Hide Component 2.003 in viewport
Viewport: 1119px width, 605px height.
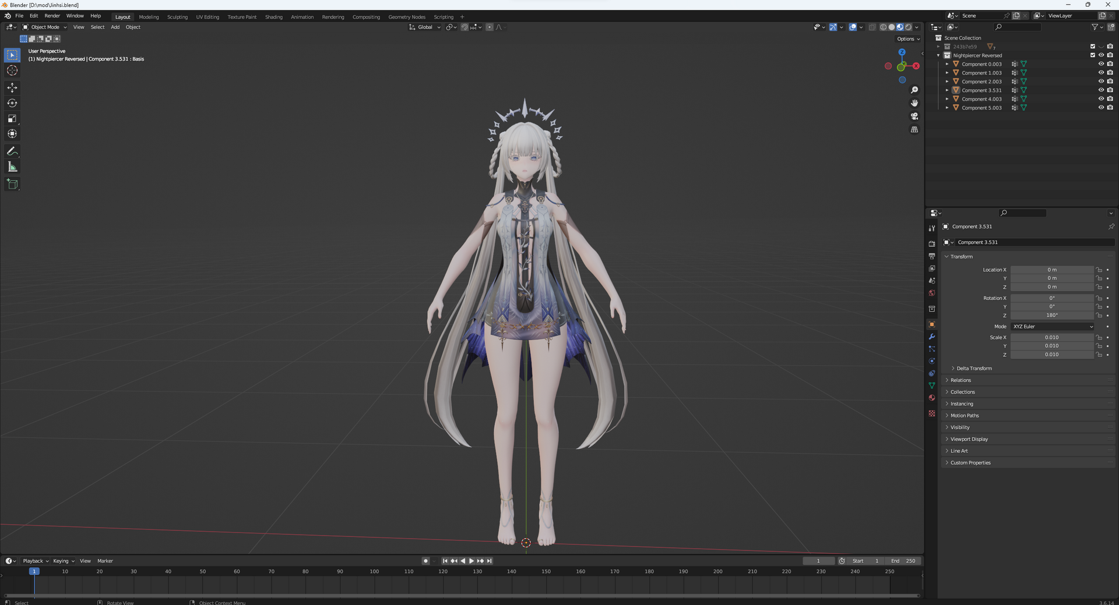tap(1101, 82)
